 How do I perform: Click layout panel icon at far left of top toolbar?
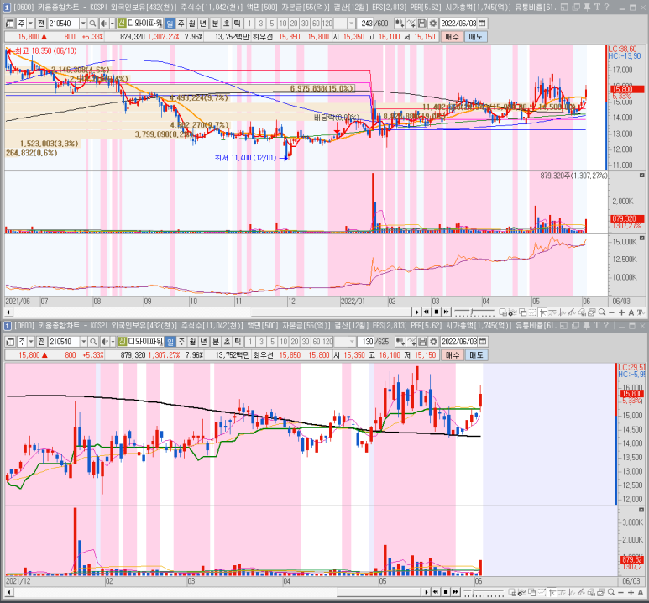click(x=10, y=24)
